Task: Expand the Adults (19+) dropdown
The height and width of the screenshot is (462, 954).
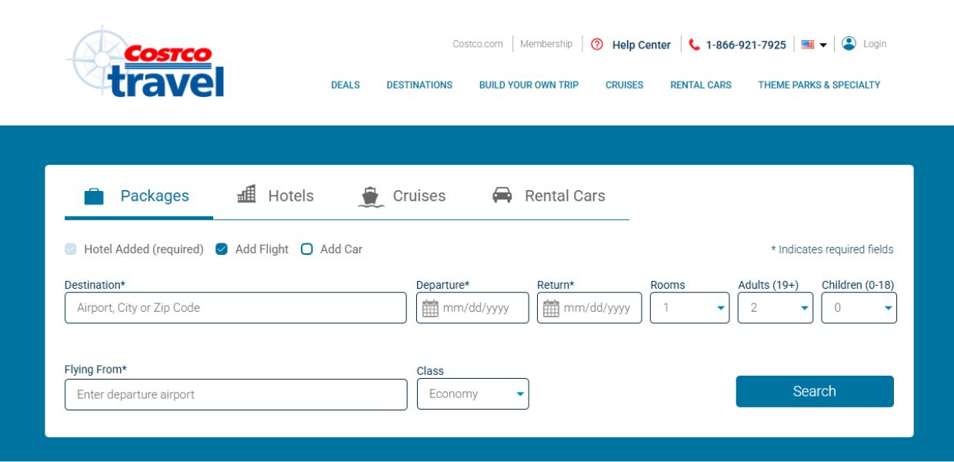Action: coord(775,308)
